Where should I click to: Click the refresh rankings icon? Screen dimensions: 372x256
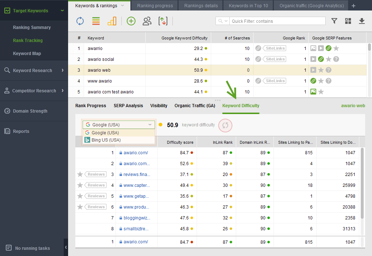(80, 21)
